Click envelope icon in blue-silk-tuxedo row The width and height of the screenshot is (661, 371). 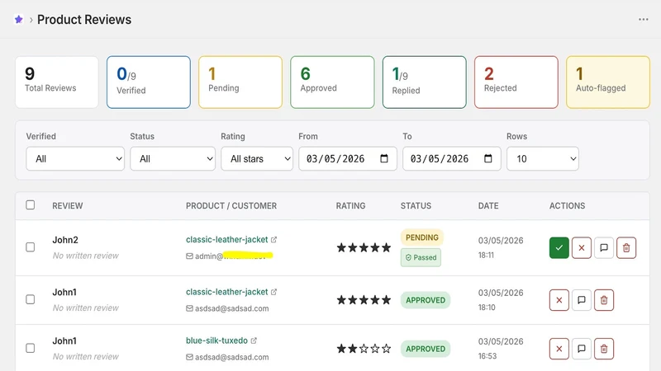[x=189, y=357]
